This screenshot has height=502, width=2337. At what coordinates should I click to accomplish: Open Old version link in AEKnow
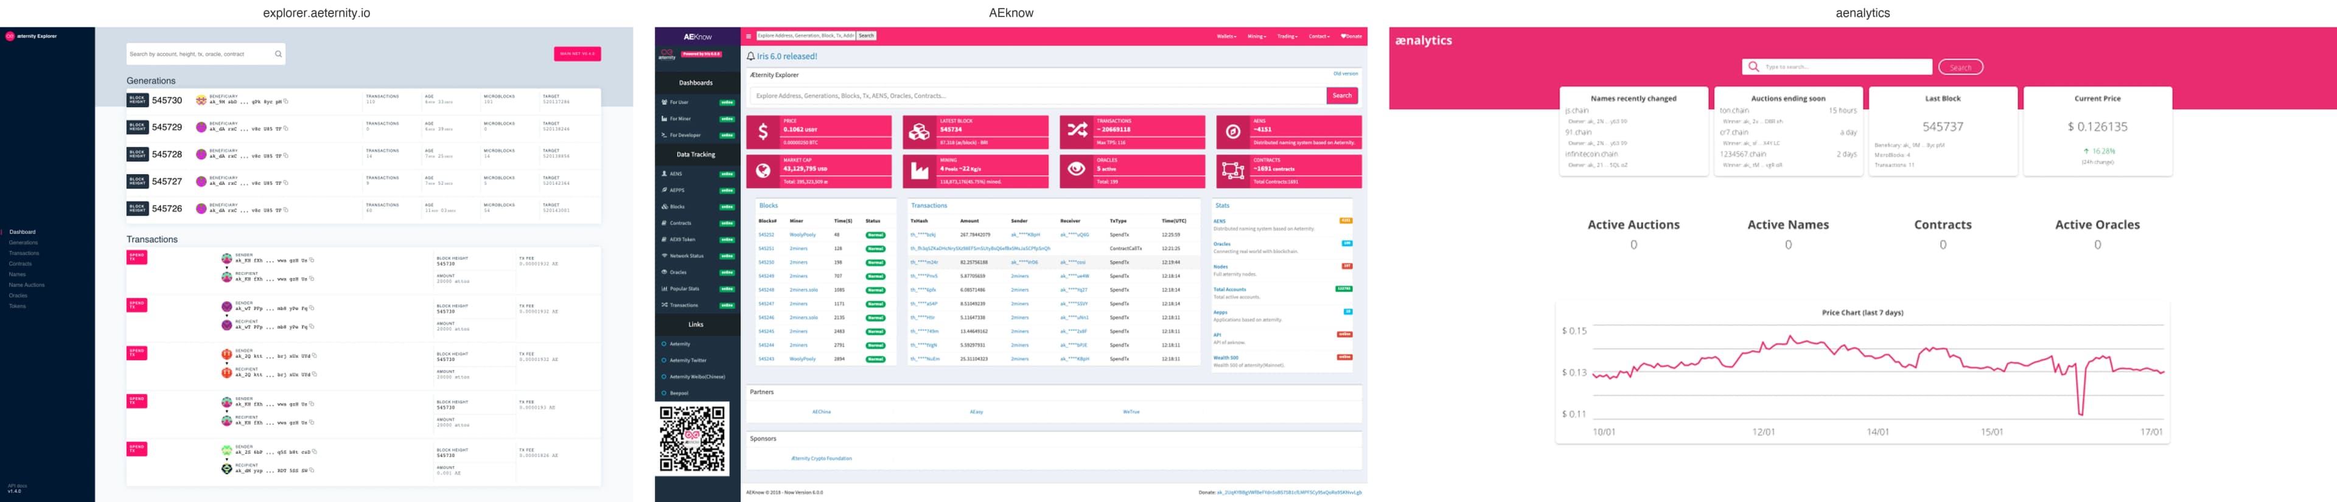[x=1346, y=74]
